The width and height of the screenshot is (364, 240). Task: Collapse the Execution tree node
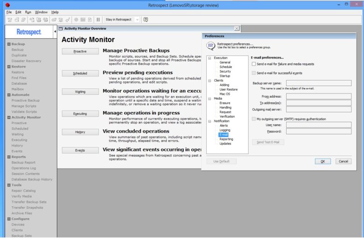pyautogui.click(x=210, y=58)
